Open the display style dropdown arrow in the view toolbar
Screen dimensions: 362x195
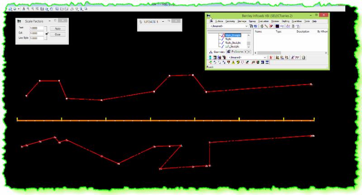coord(19,9)
